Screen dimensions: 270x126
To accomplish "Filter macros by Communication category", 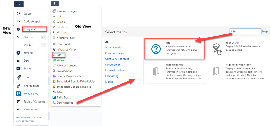I will pyautogui.click(x=115, y=53).
